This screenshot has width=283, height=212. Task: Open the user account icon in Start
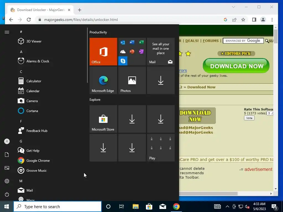tap(7, 141)
